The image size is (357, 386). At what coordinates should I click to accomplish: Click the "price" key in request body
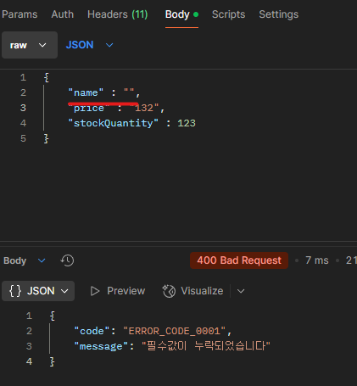[x=89, y=108]
